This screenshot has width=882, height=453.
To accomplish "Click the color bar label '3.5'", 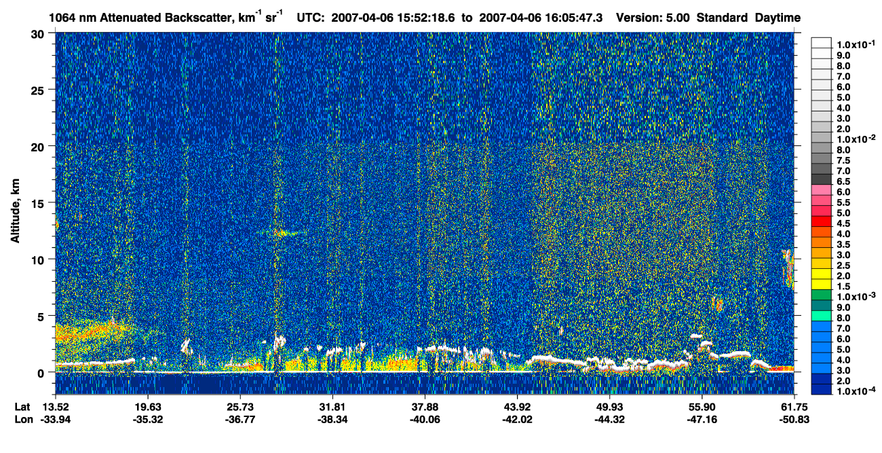I will click(x=843, y=245).
